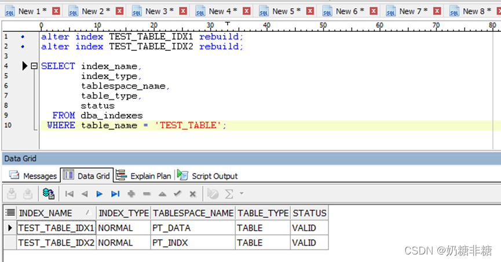Go to last record in grid
Screen dimensions: 501x262
tap(115, 194)
